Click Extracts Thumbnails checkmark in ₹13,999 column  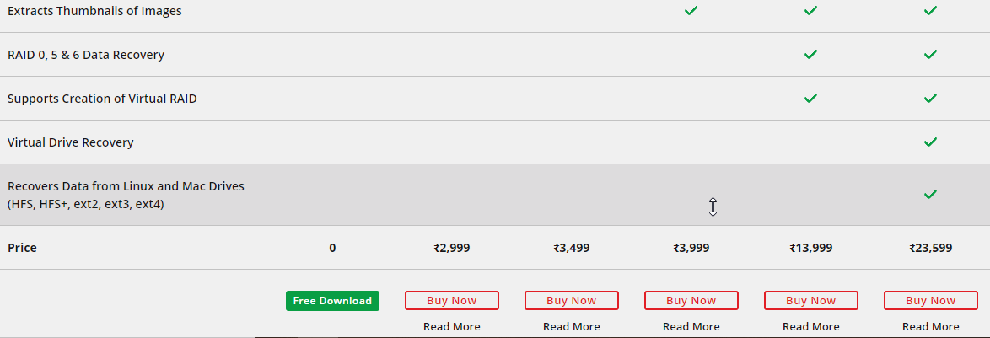point(810,11)
